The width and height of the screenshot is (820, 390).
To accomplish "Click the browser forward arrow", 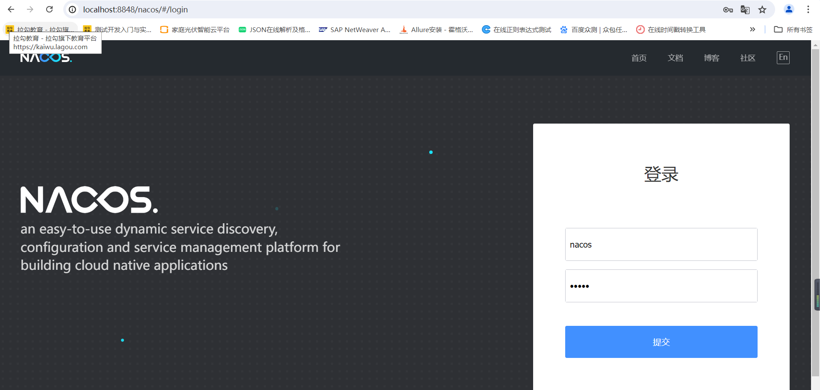I will point(30,9).
